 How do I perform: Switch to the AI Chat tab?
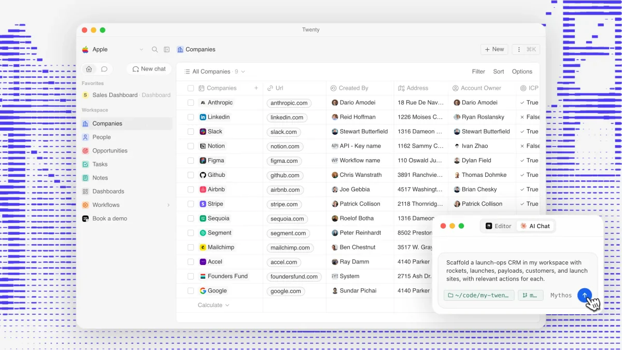pos(535,226)
